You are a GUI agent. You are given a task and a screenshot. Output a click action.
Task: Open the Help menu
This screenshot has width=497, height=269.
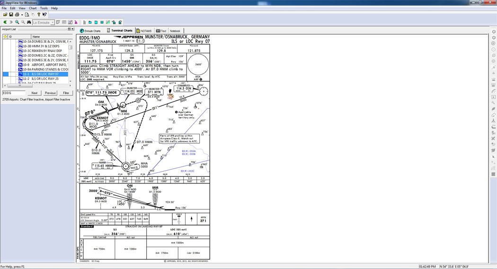pos(54,8)
